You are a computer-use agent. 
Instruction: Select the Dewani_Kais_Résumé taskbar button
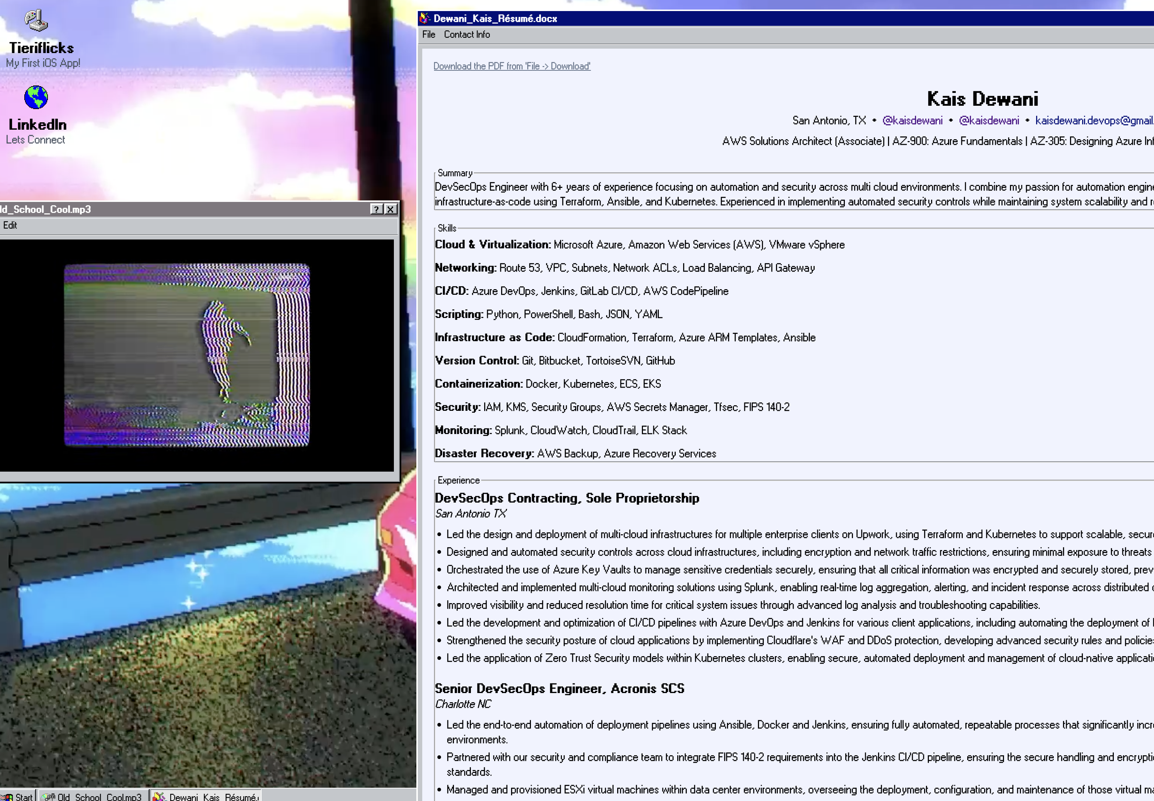pos(206,797)
